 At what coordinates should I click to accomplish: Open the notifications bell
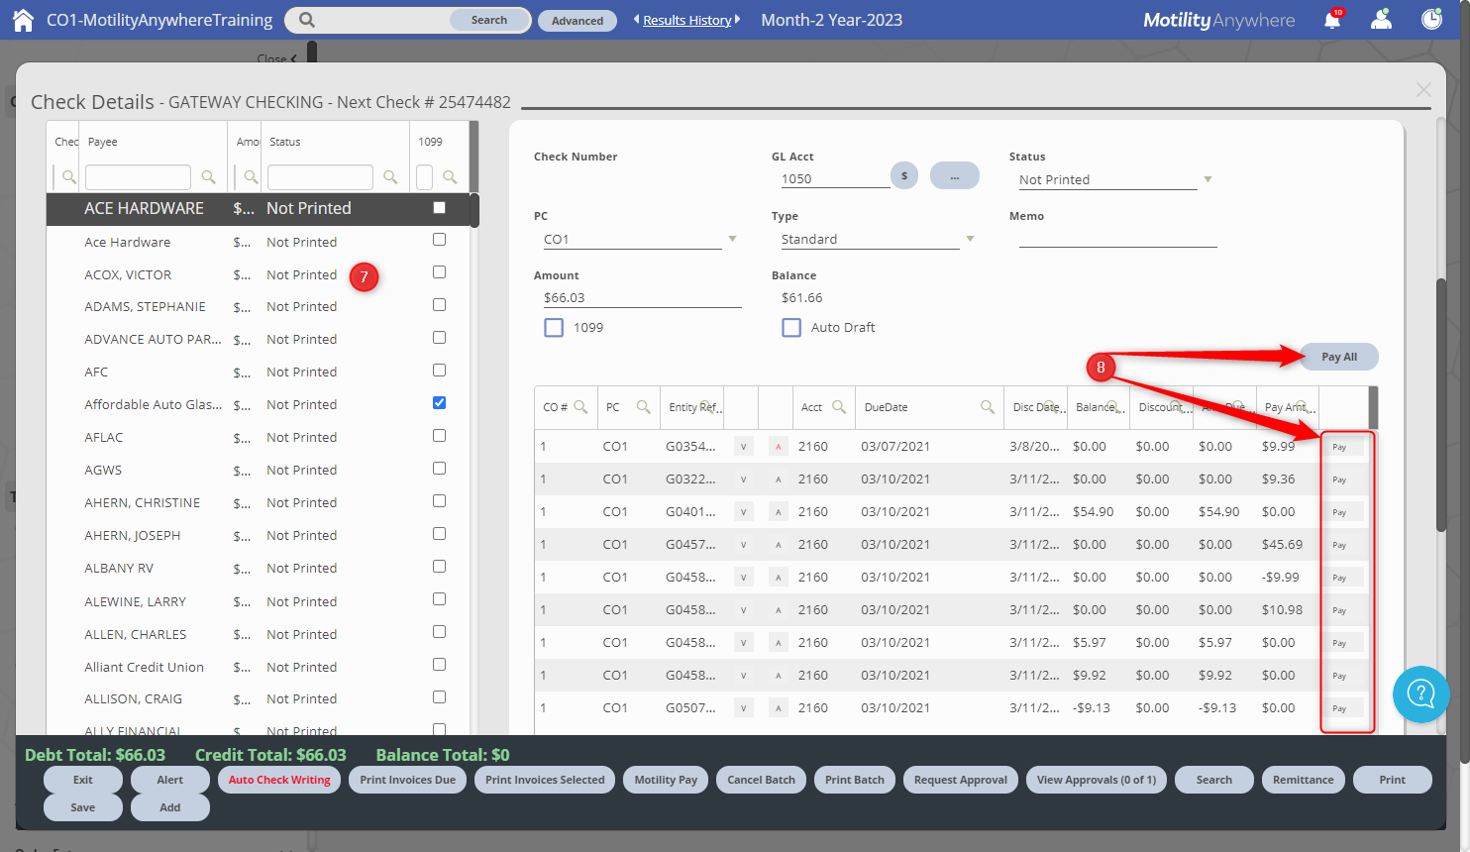(x=1332, y=20)
